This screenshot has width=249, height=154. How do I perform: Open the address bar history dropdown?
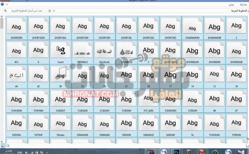[54, 11]
